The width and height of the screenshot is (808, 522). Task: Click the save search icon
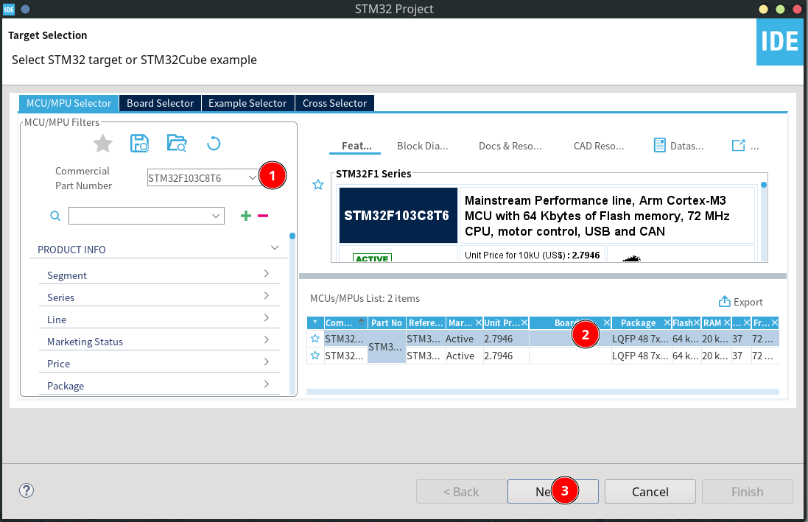click(140, 144)
